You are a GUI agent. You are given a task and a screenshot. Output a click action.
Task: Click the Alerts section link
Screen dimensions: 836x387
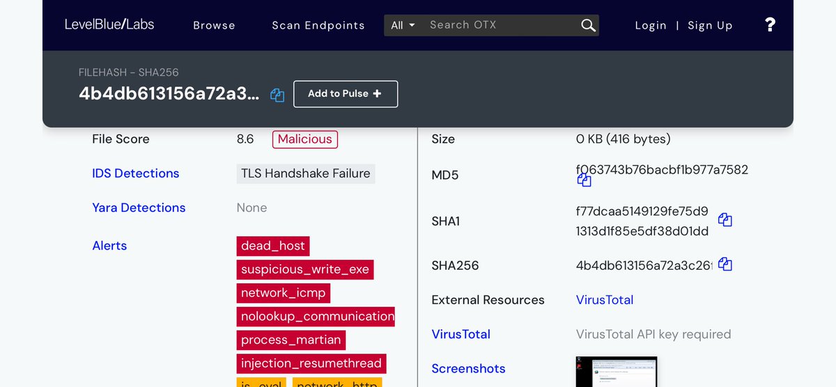pos(109,245)
